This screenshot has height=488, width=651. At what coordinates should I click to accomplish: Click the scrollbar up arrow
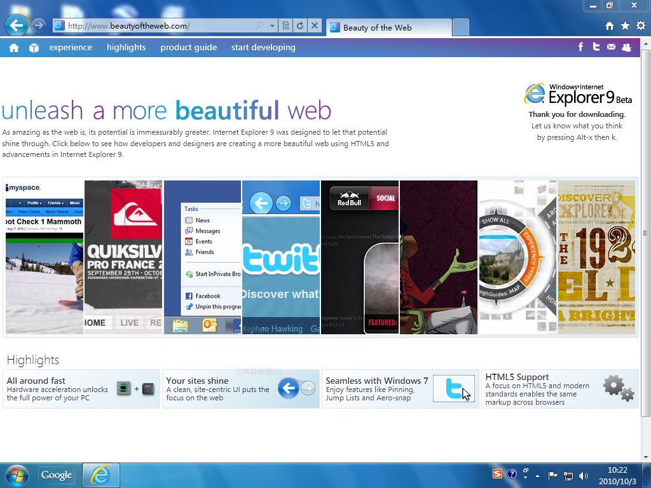click(x=645, y=43)
